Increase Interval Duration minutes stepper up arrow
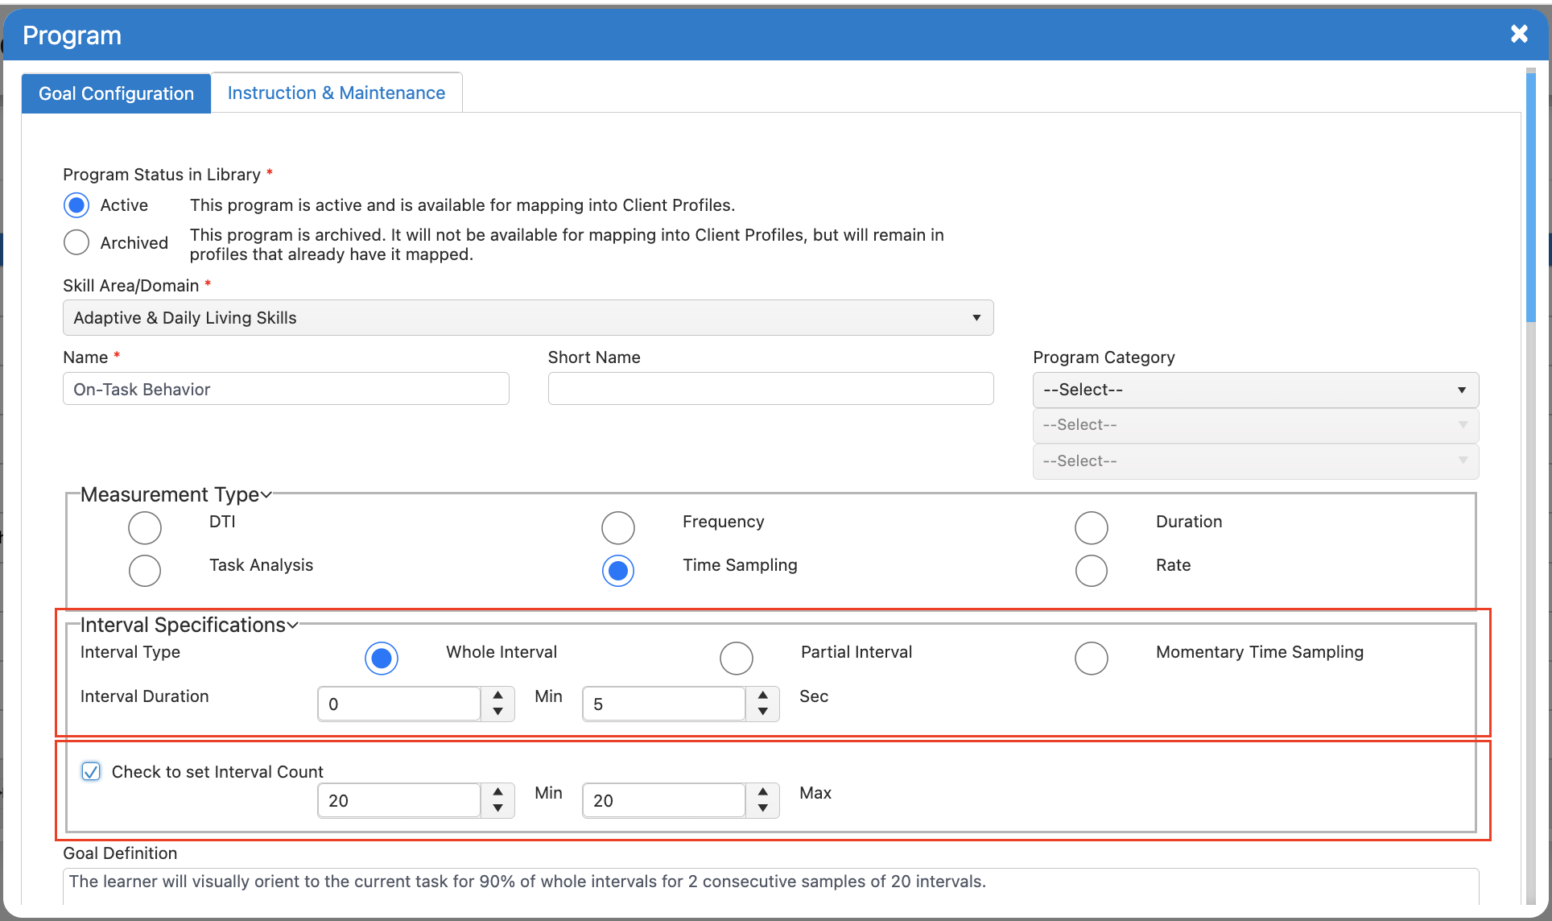This screenshot has height=921, width=1552. [x=498, y=696]
